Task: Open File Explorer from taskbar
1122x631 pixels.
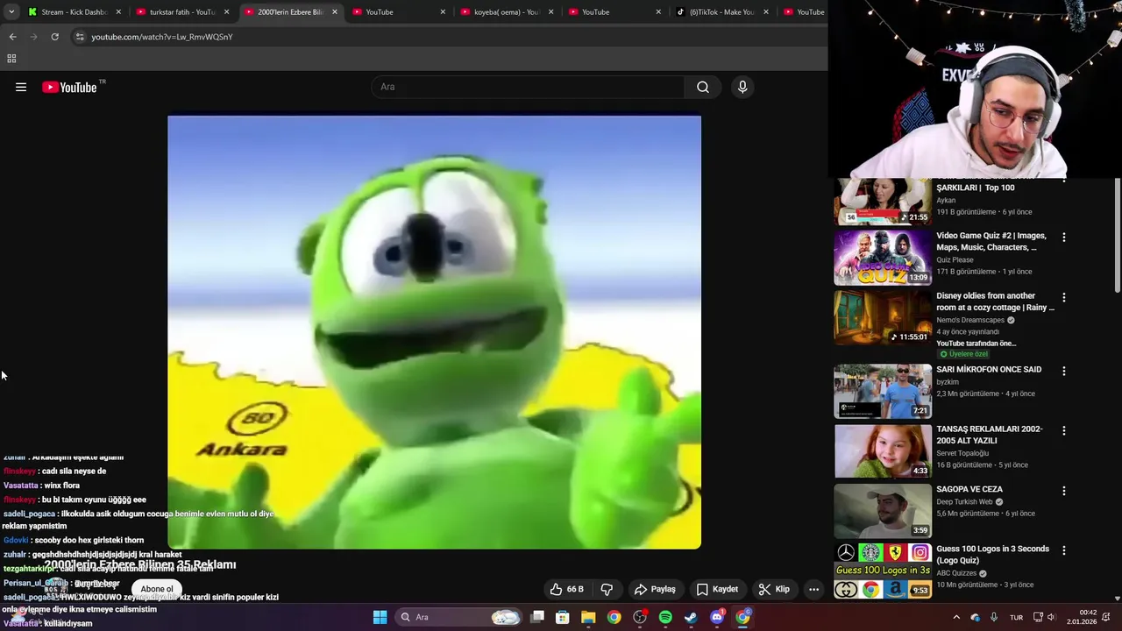Action: tap(588, 617)
